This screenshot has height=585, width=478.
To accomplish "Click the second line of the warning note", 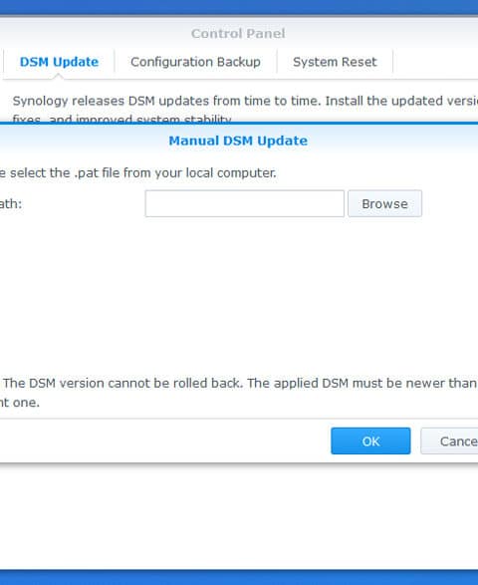I will 19,403.
